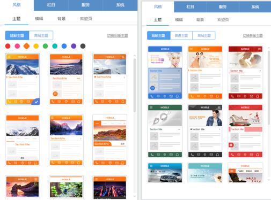Select the green theme color dot
This screenshot has width=271, height=200.
pos(46,46)
